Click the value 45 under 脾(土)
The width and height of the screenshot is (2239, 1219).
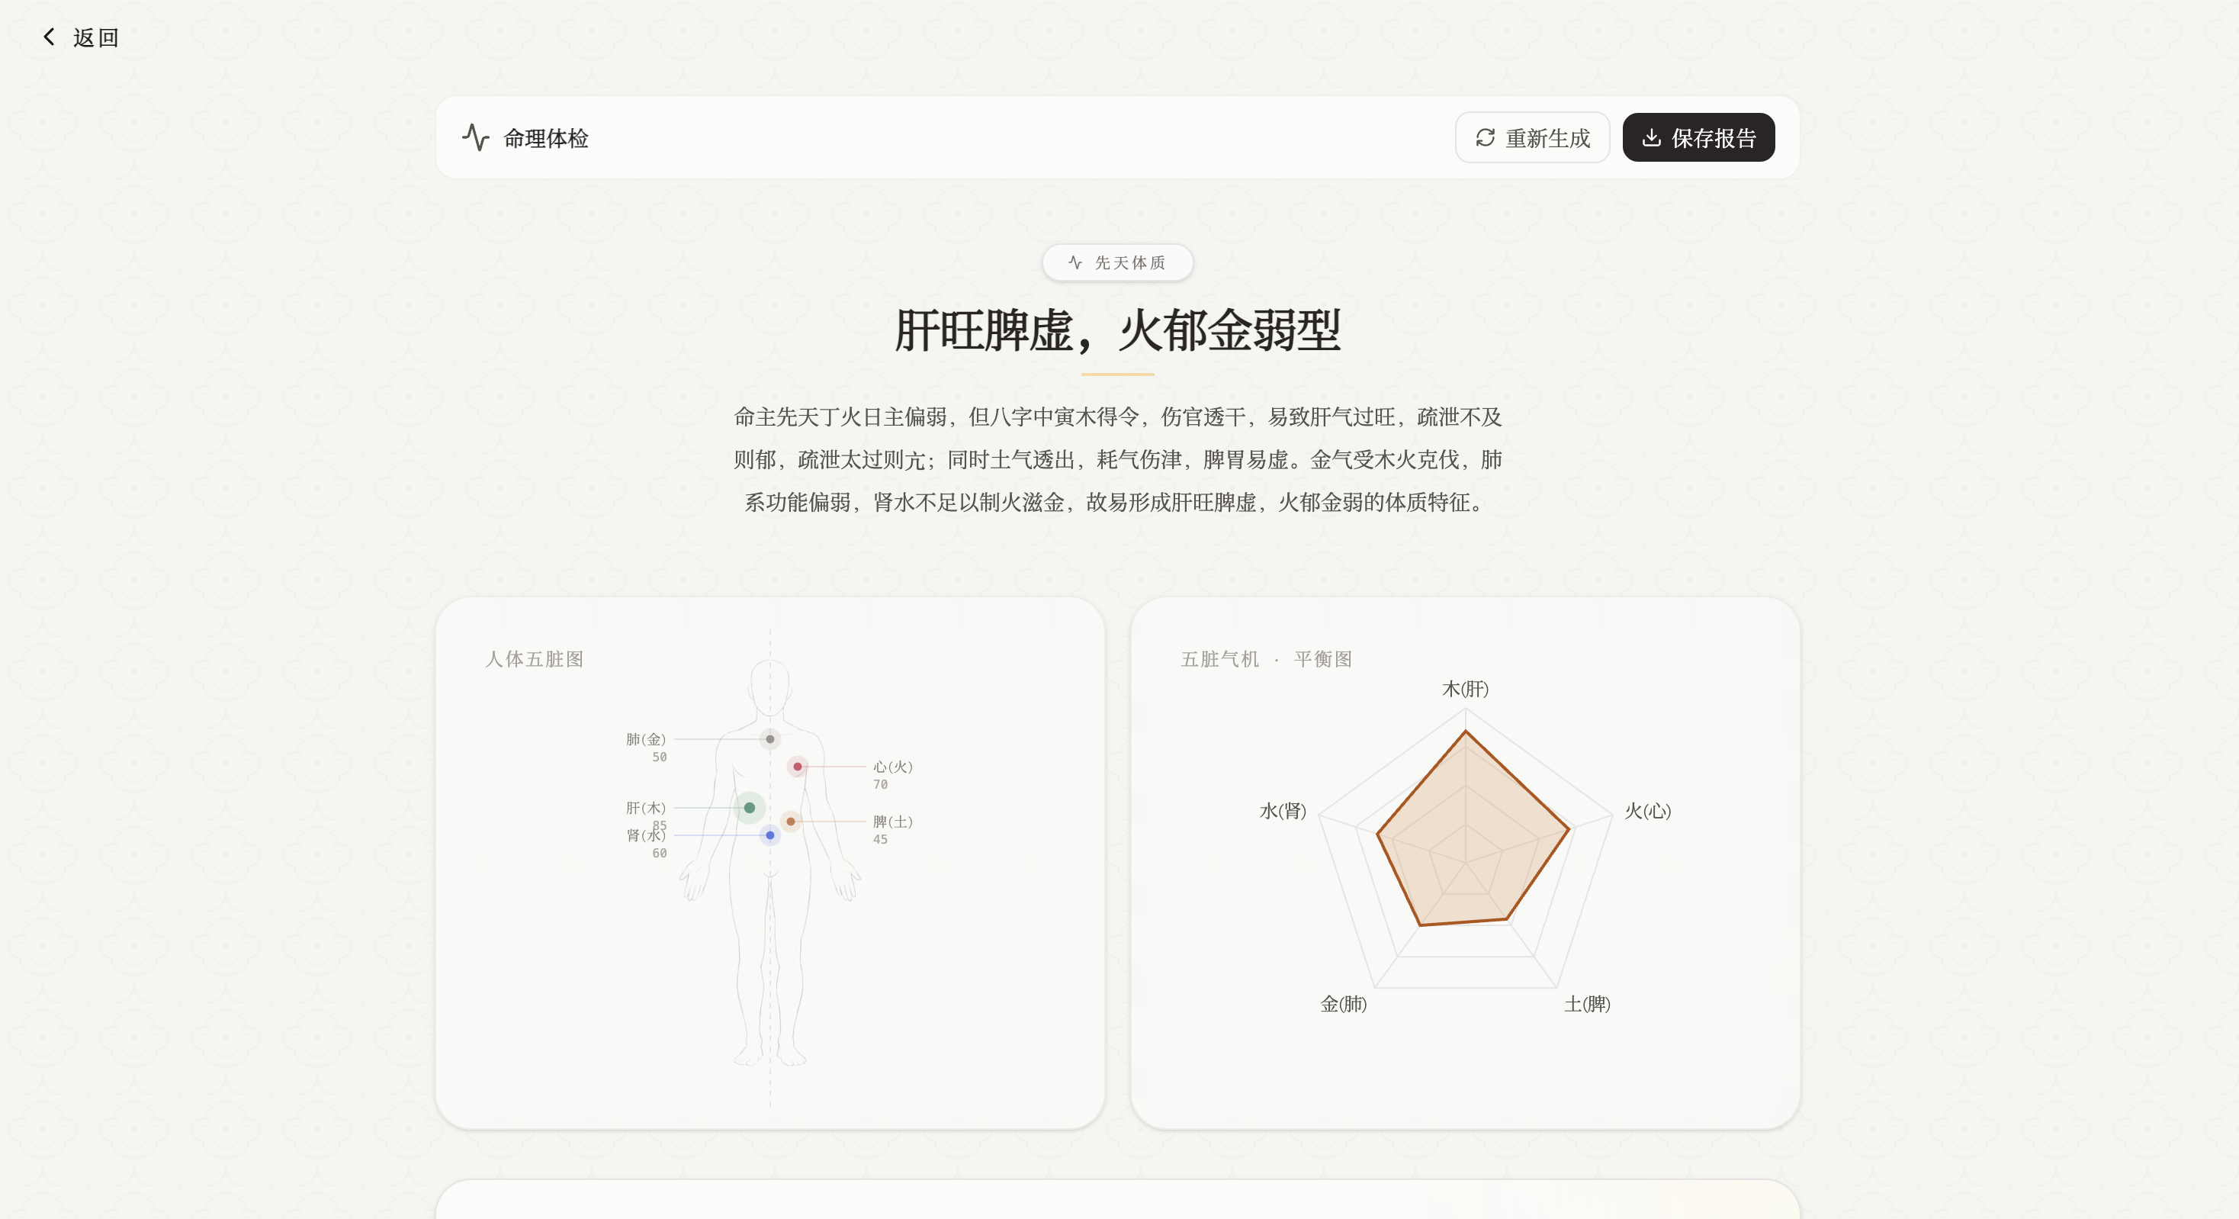tap(881, 839)
